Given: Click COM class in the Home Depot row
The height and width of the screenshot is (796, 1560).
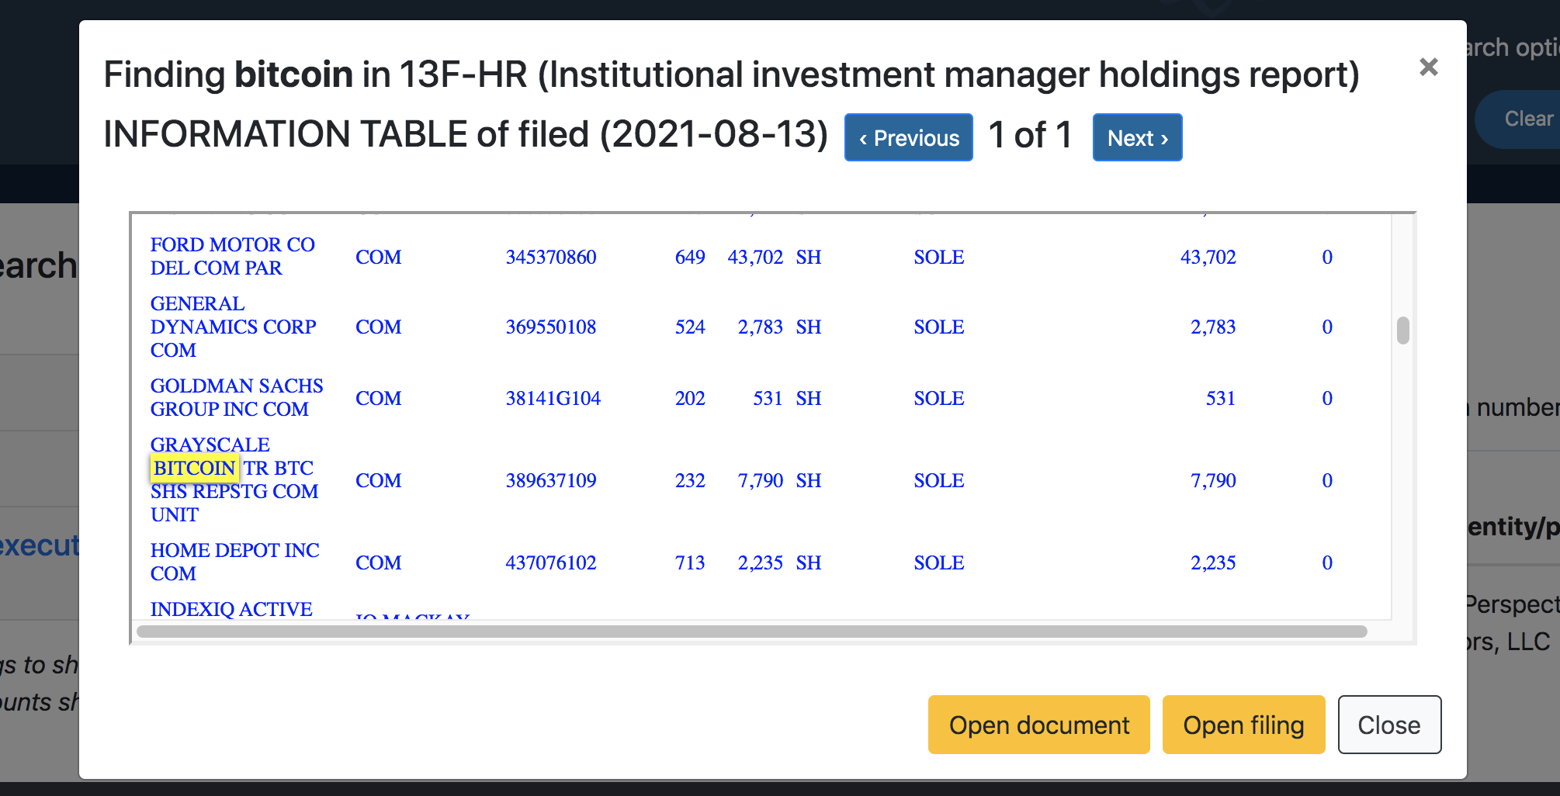Looking at the screenshot, I should point(379,562).
